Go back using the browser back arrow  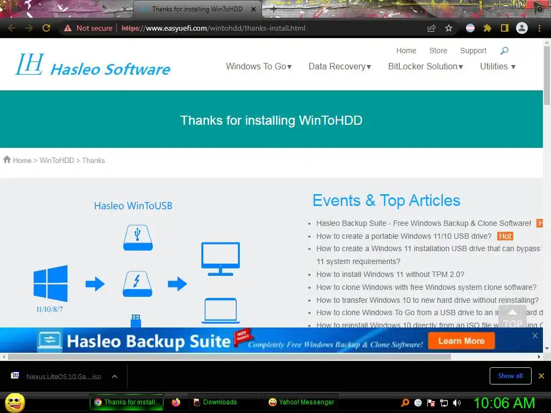click(x=12, y=28)
